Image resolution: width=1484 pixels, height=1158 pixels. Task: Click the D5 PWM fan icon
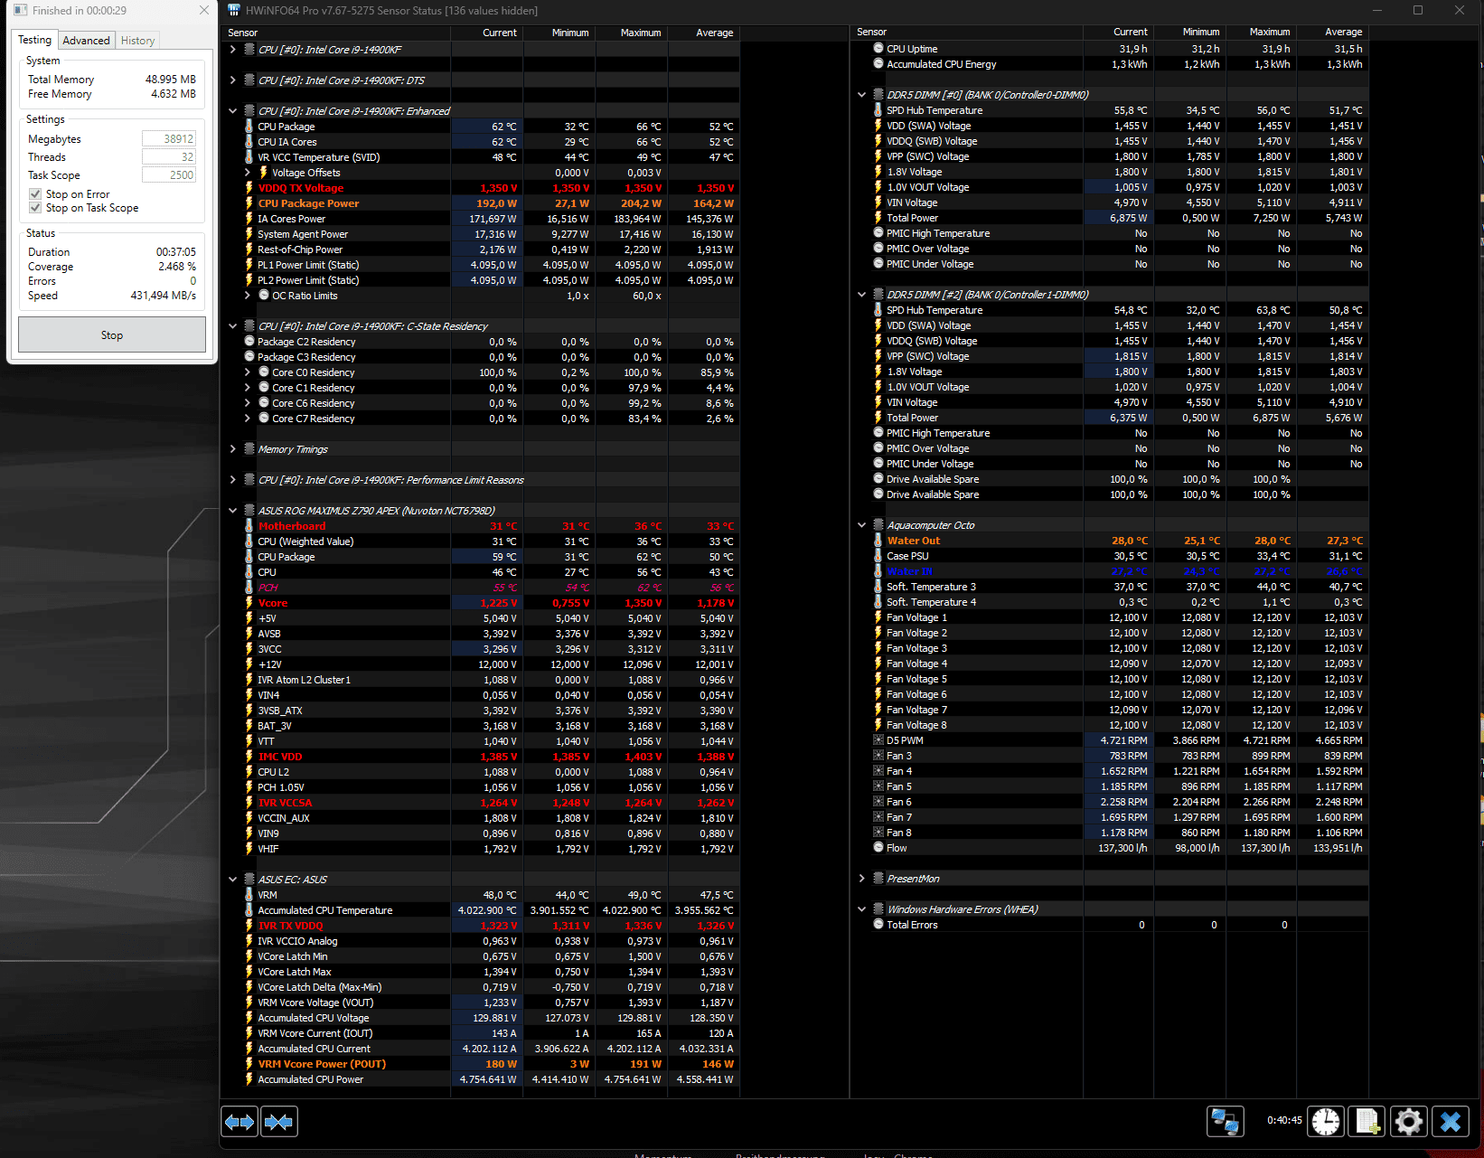878,740
